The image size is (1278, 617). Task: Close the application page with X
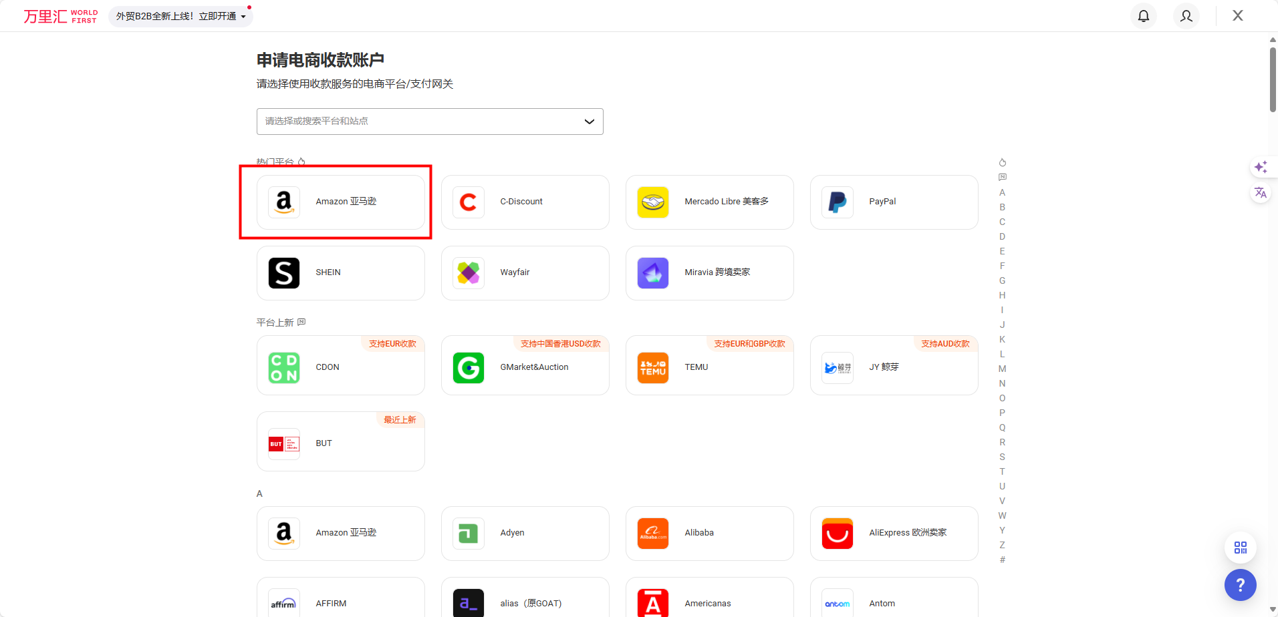click(1238, 16)
